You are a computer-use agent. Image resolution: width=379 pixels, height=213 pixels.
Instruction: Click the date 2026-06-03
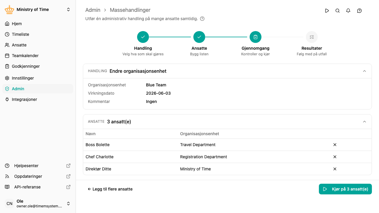click(158, 93)
